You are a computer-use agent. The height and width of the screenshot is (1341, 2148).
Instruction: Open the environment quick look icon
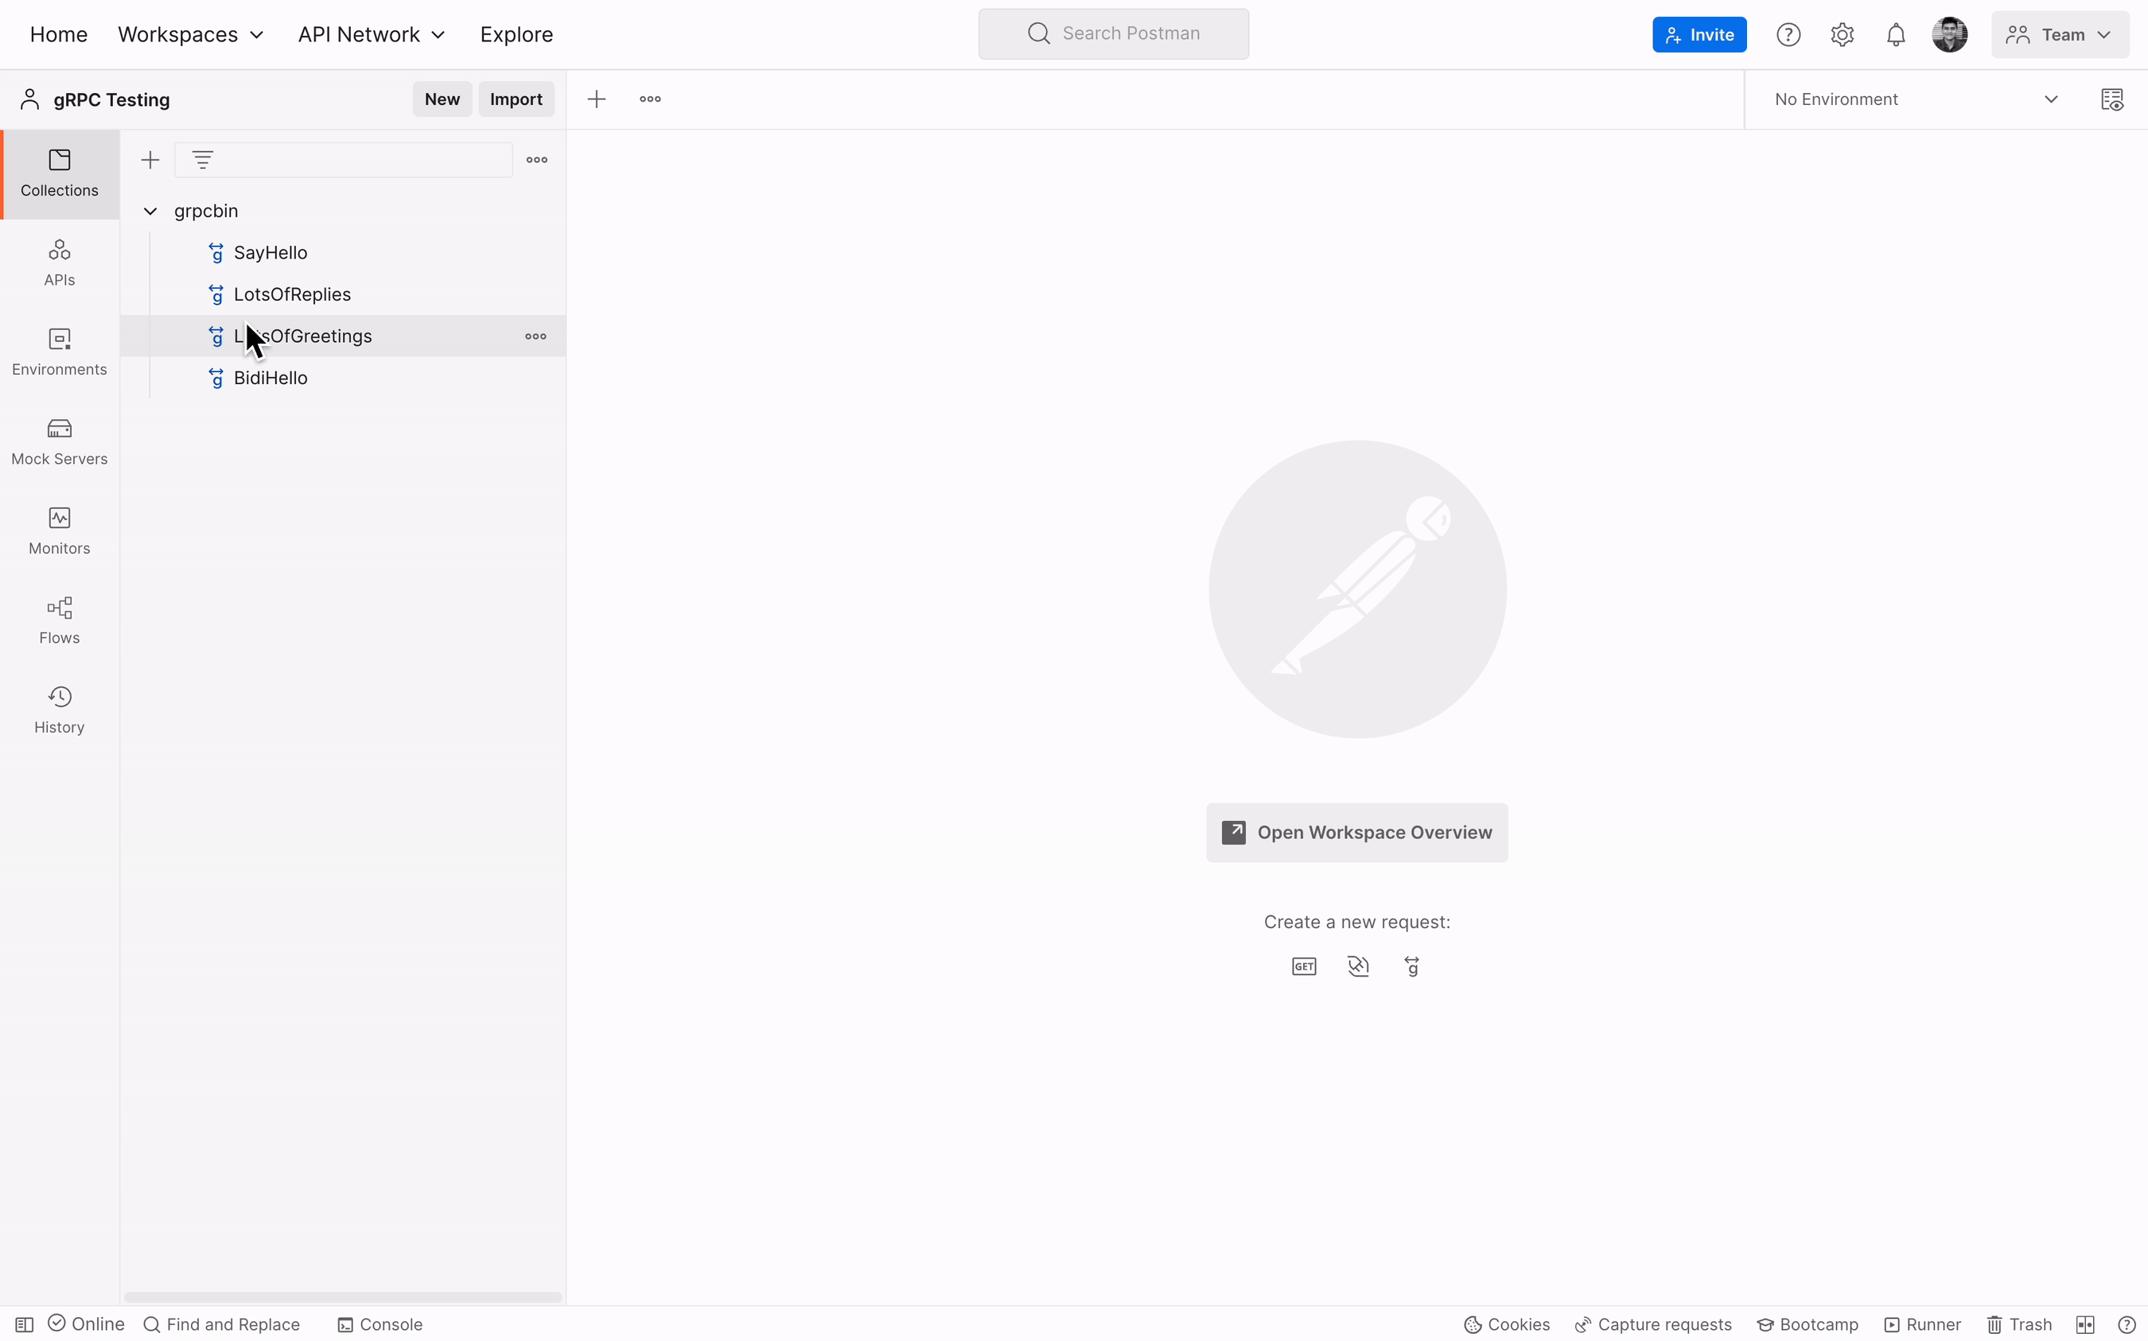coord(2111,99)
